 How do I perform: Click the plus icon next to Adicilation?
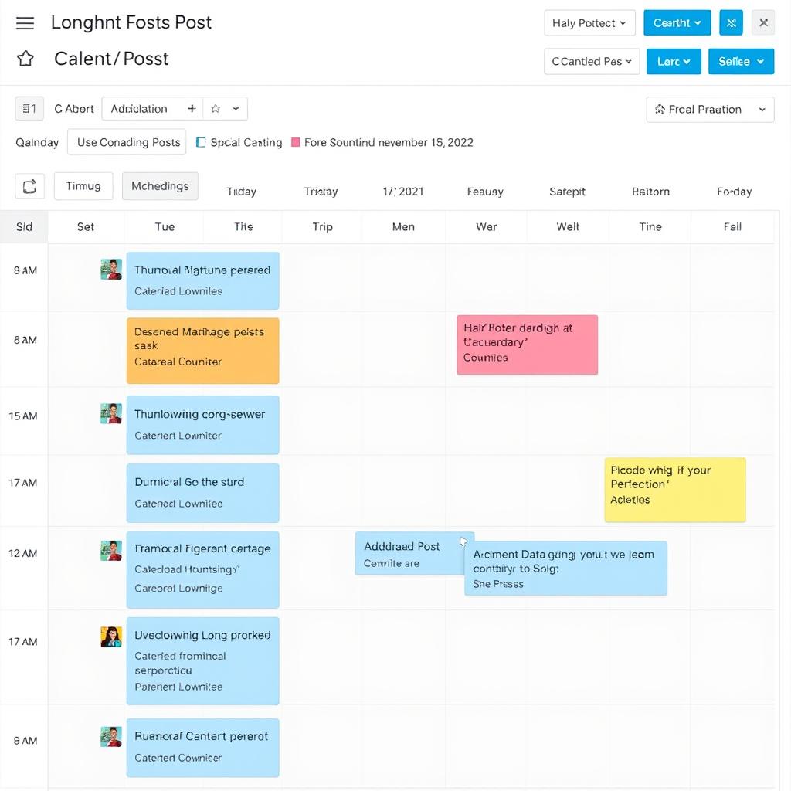192,108
